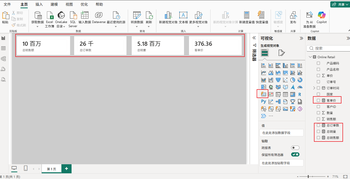Switch to table view in left sidebar
Image resolution: width=350 pixels, height=179 pixels.
point(4,48)
